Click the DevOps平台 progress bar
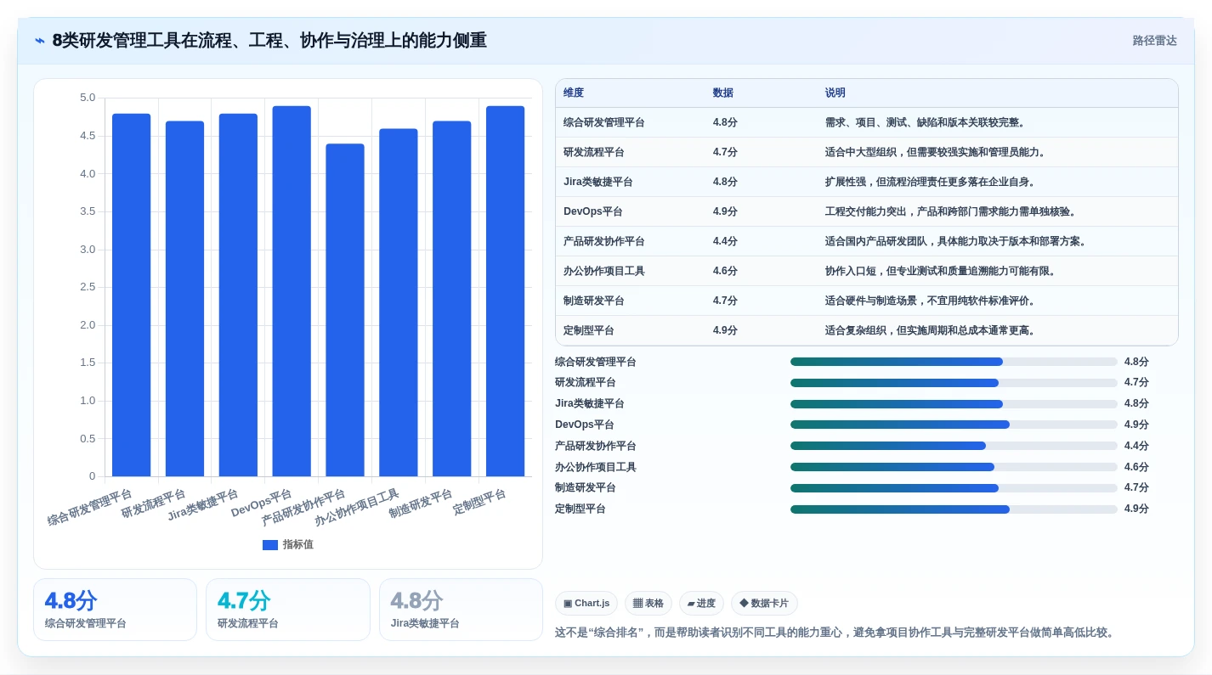This screenshot has height=675, width=1212. pos(954,425)
